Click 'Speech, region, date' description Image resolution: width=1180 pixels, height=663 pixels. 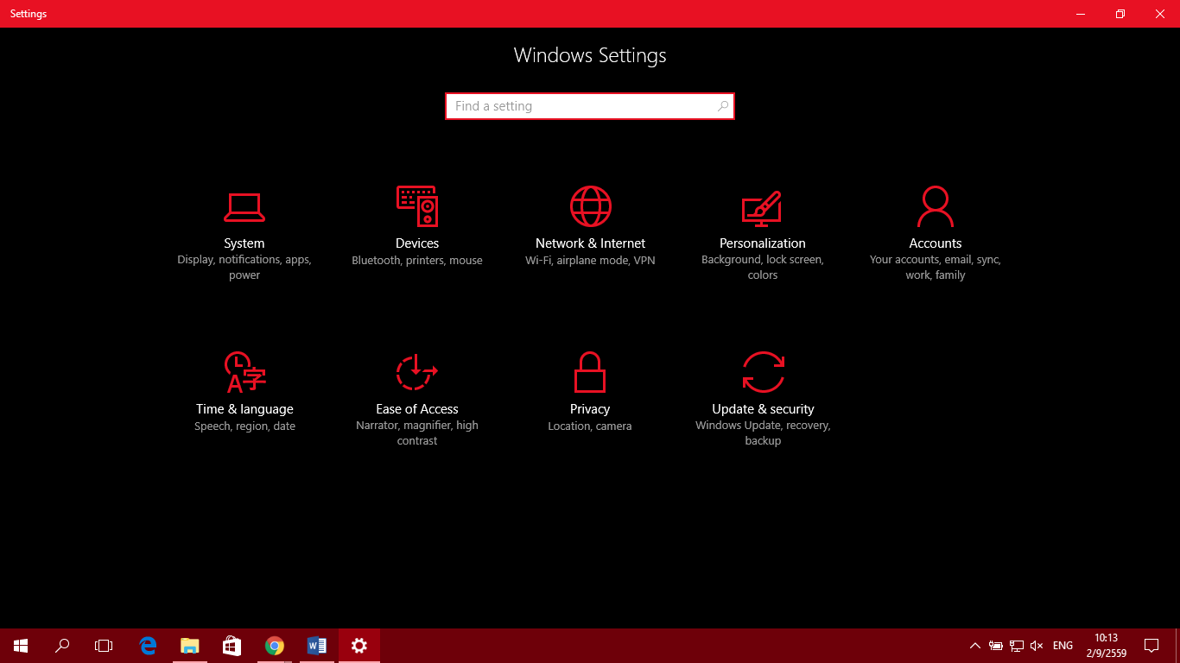244,426
